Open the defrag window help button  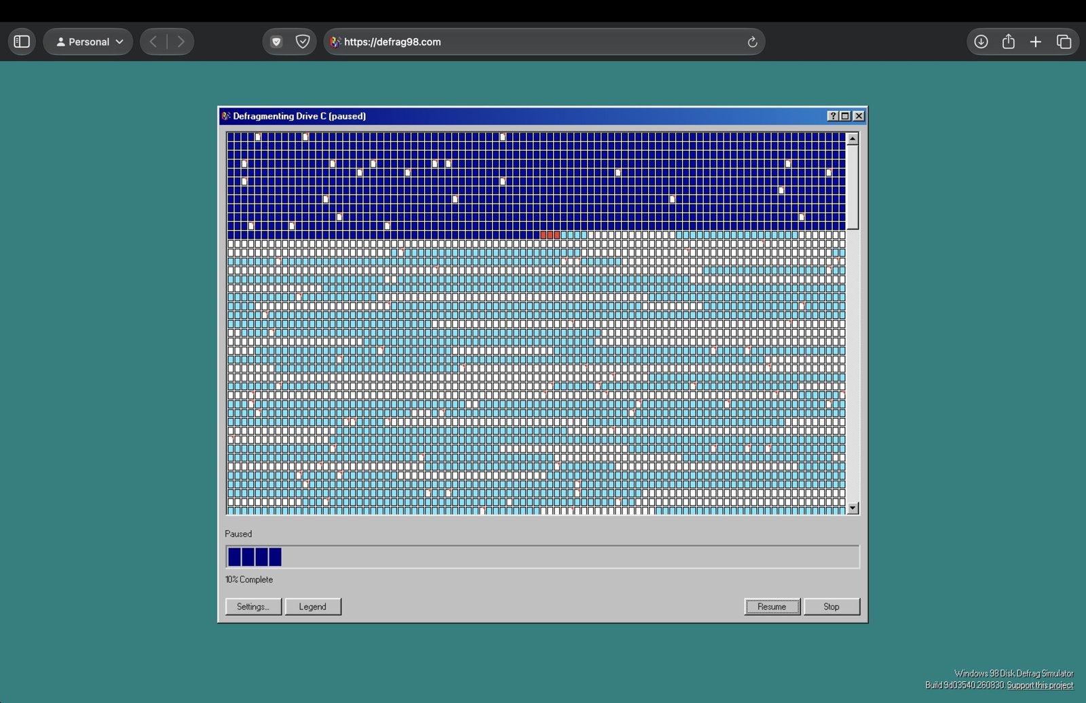(x=833, y=116)
